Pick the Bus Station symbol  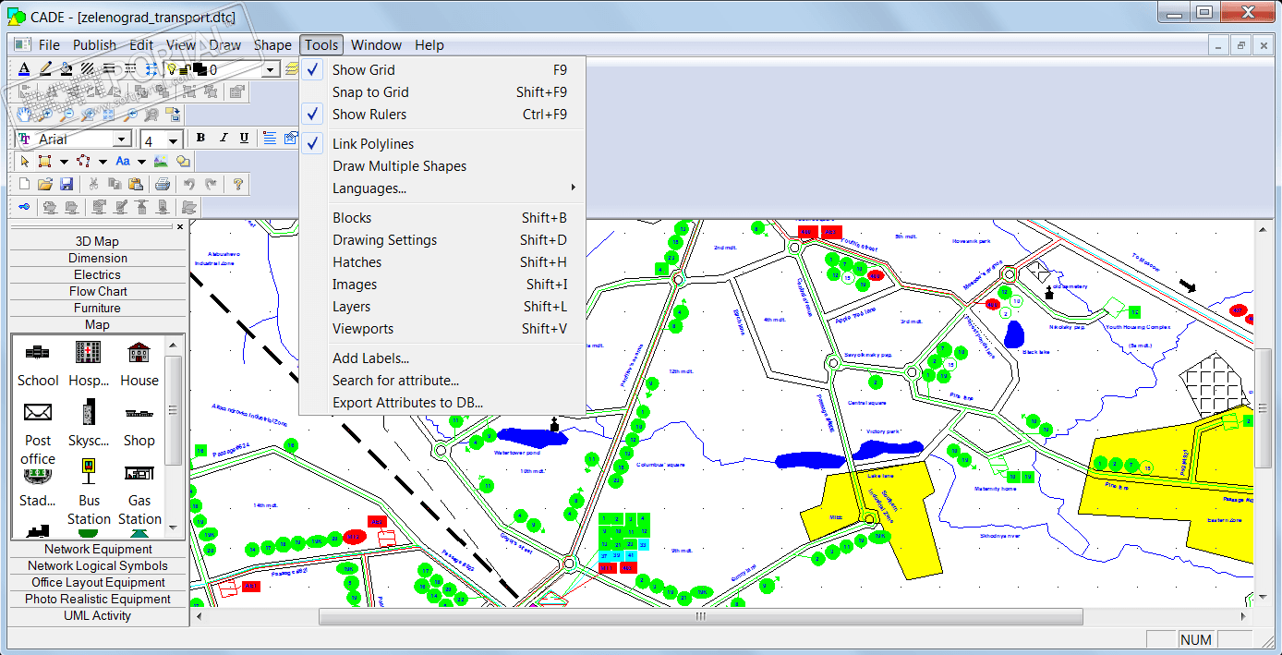(x=89, y=492)
